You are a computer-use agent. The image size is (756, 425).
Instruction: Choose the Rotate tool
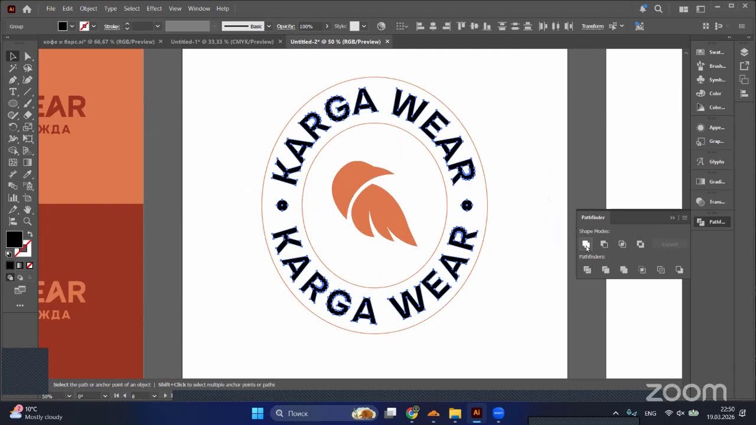pos(12,127)
